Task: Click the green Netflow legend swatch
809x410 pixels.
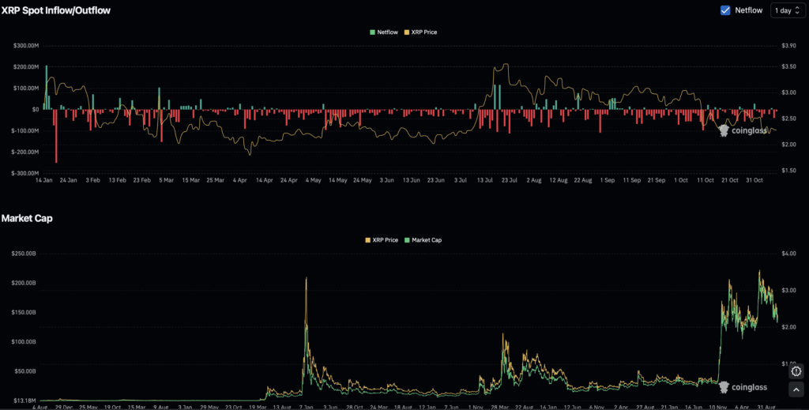Action: pyautogui.click(x=373, y=32)
